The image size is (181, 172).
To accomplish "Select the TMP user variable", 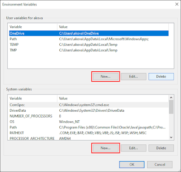I will (x=89, y=50).
